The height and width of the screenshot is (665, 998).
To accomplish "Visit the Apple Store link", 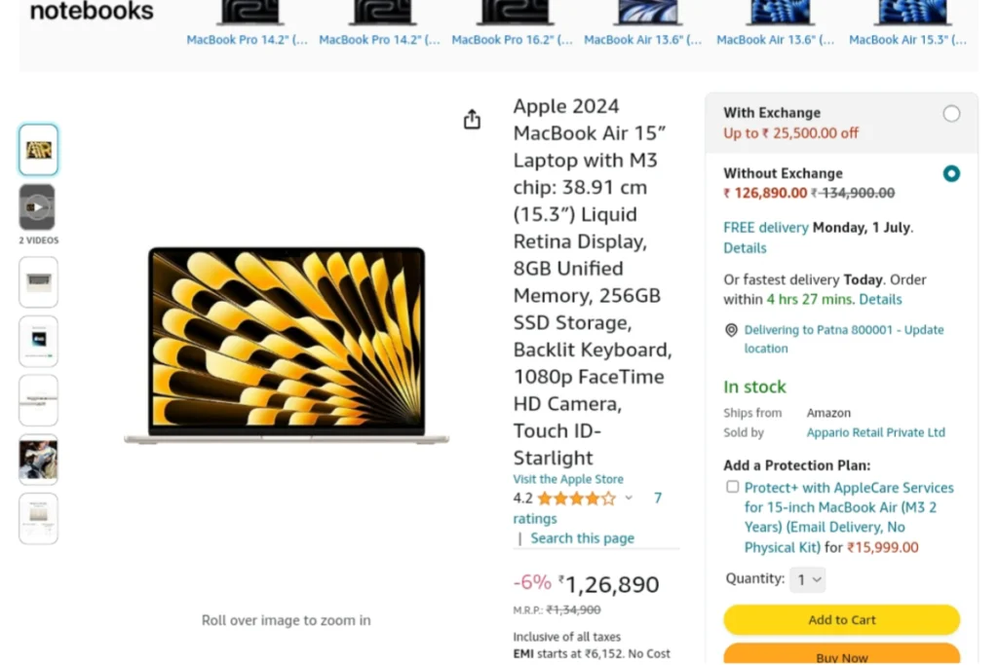I will (568, 479).
